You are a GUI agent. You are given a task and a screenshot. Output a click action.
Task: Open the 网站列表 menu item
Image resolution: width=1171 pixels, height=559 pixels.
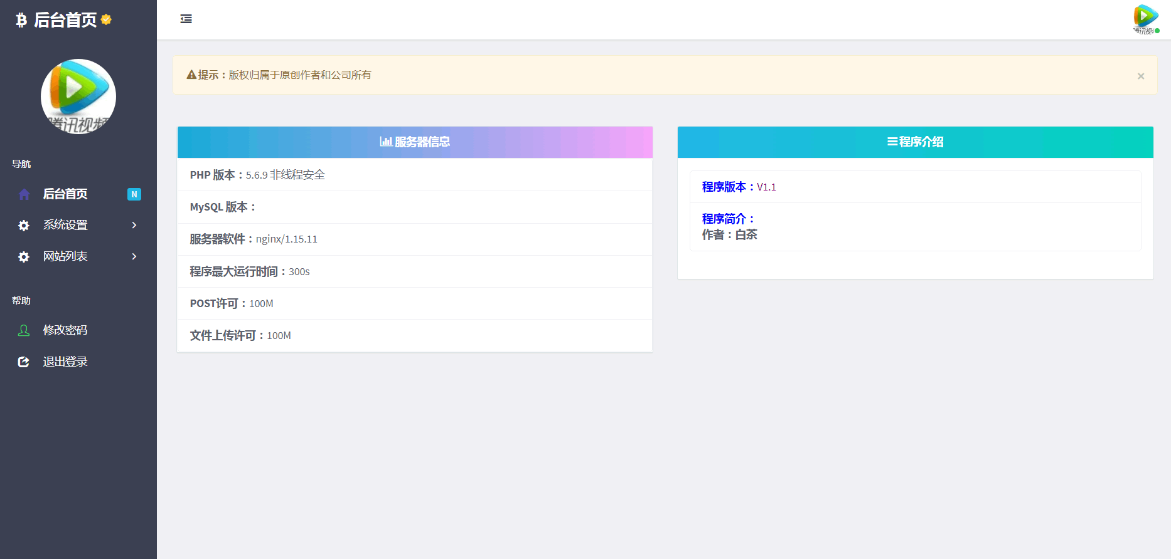click(65, 256)
